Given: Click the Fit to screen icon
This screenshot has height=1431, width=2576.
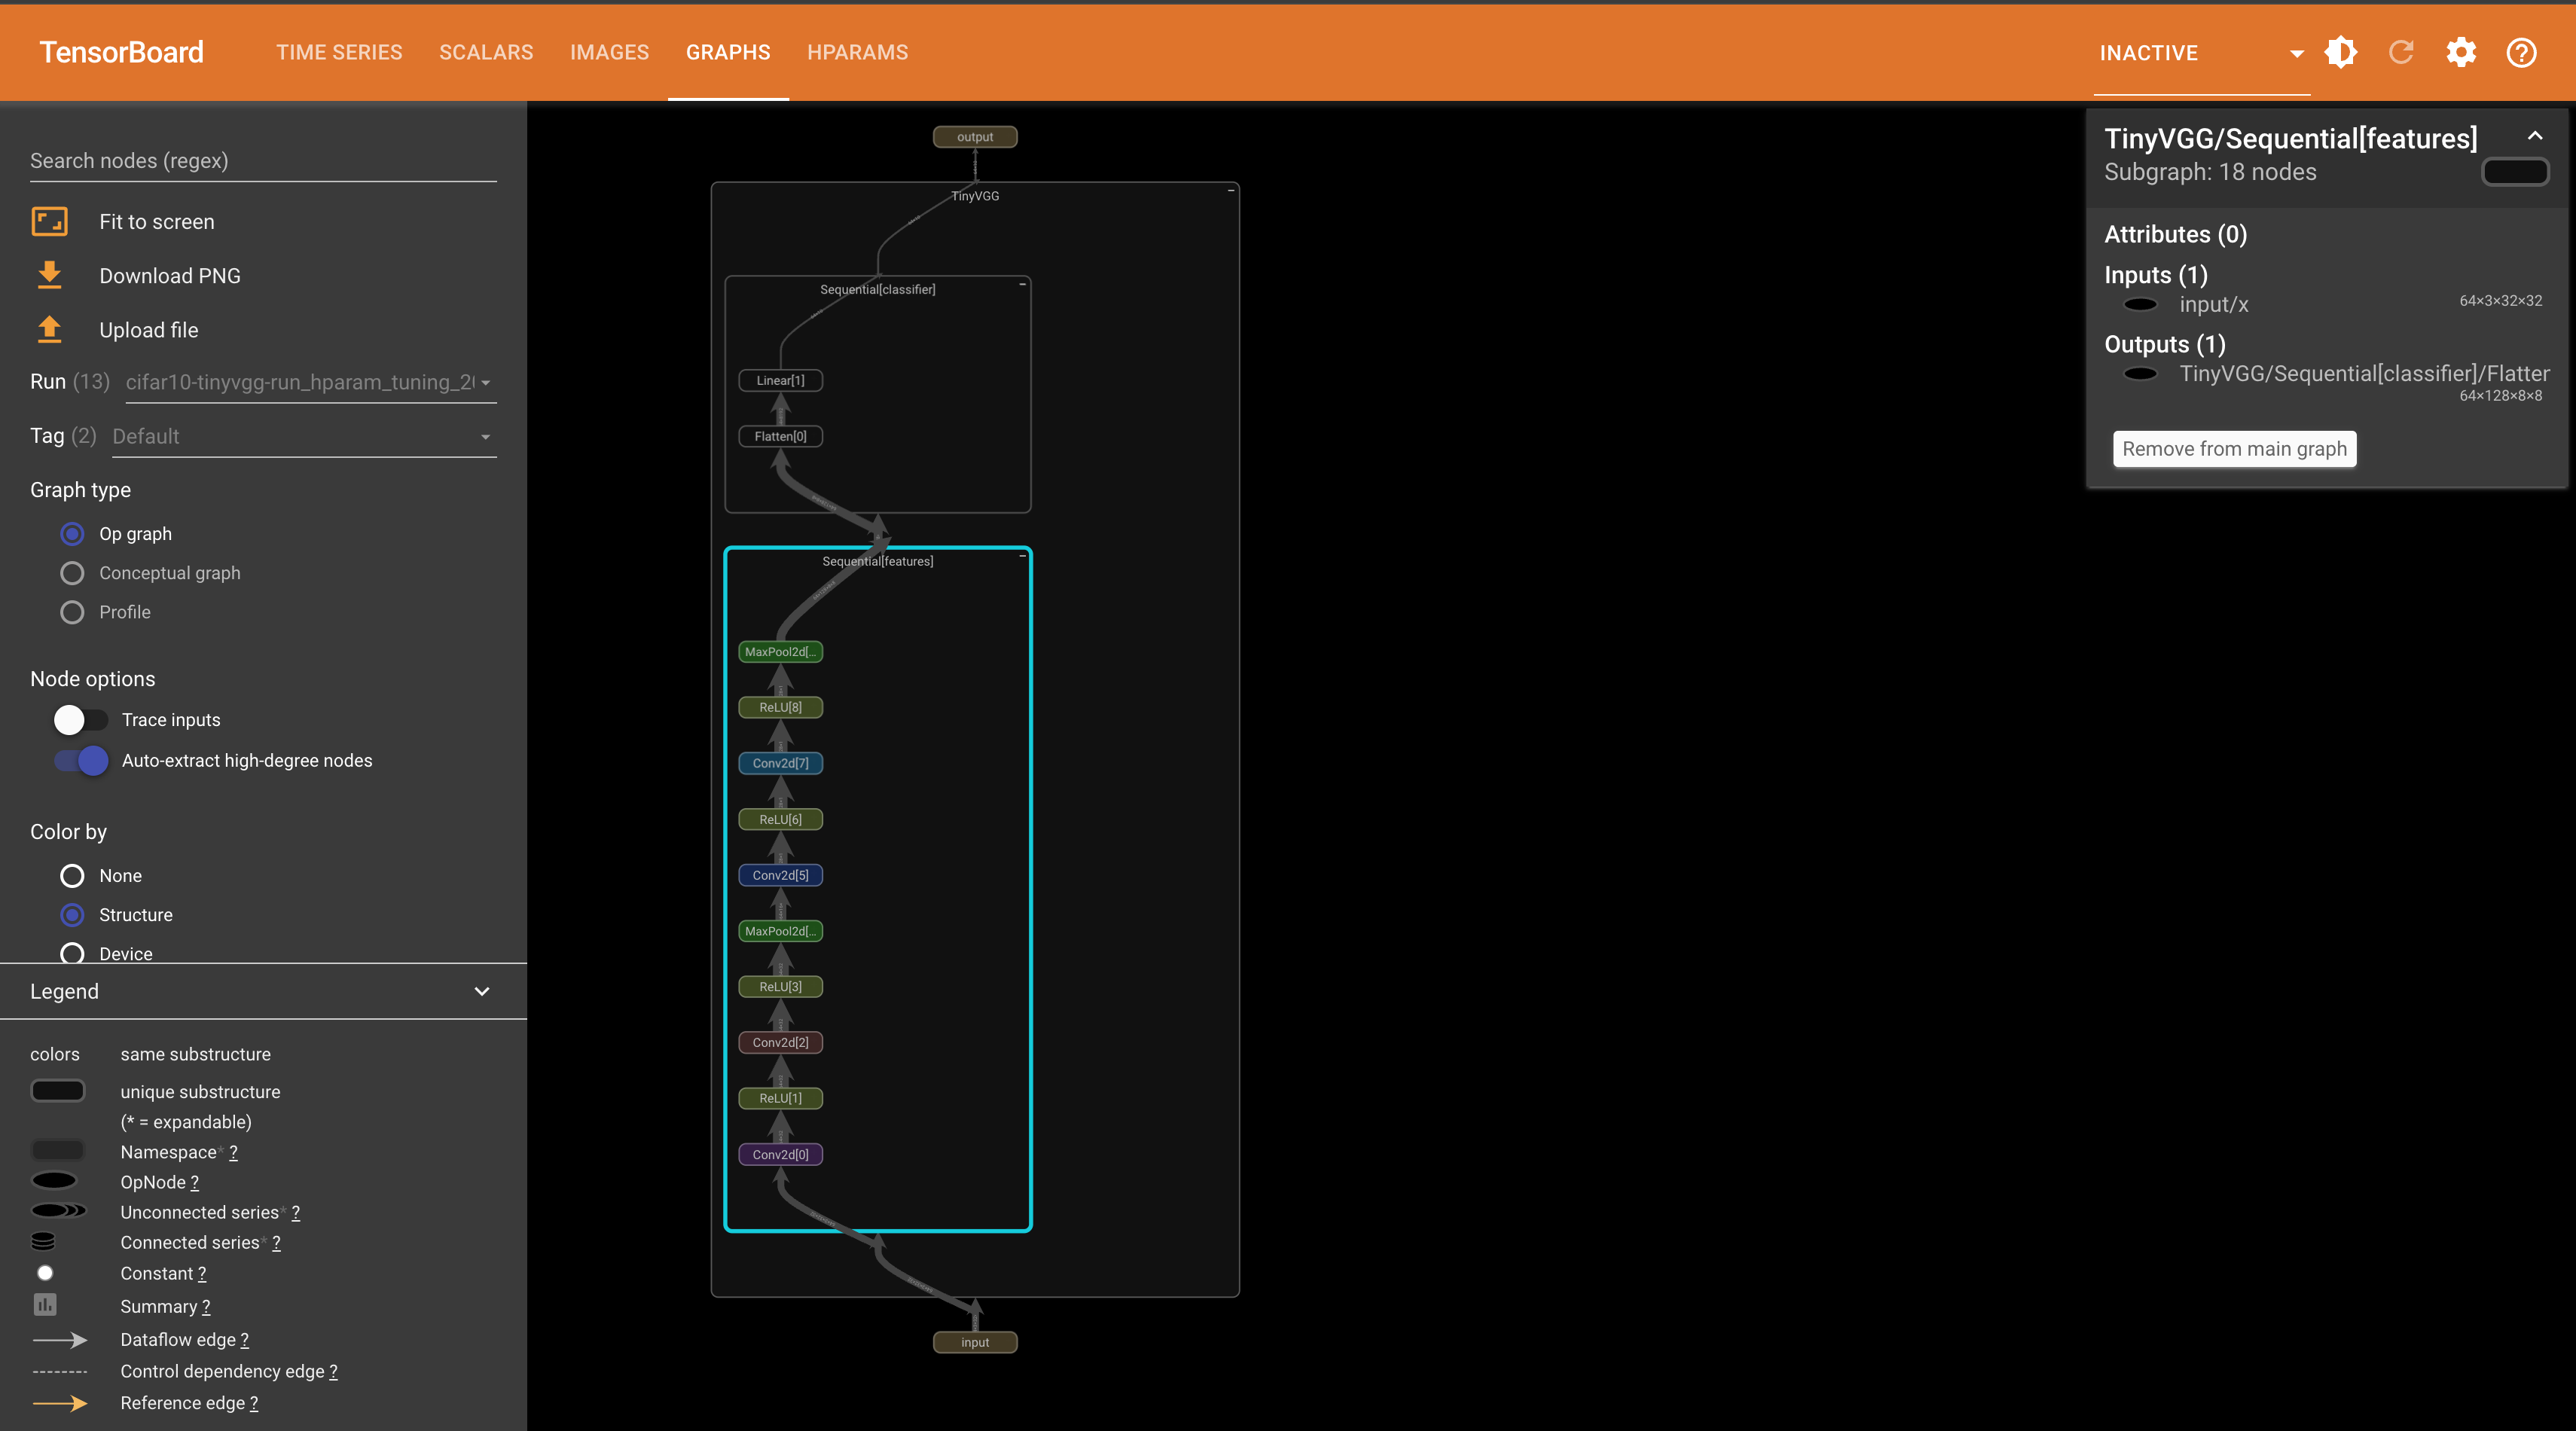Looking at the screenshot, I should (49, 221).
